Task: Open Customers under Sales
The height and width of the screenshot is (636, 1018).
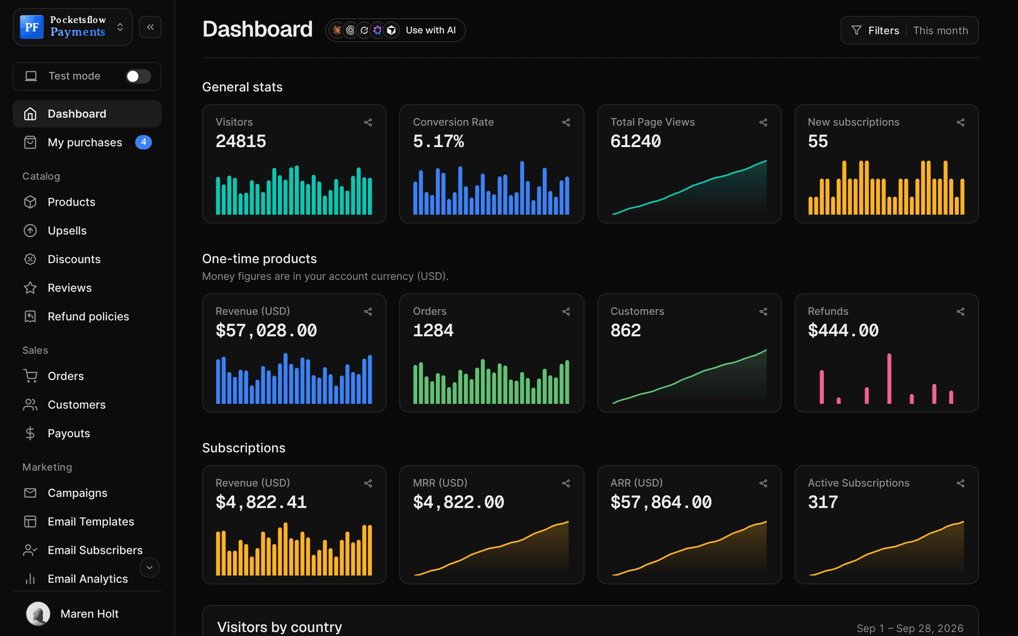Action: [87, 405]
